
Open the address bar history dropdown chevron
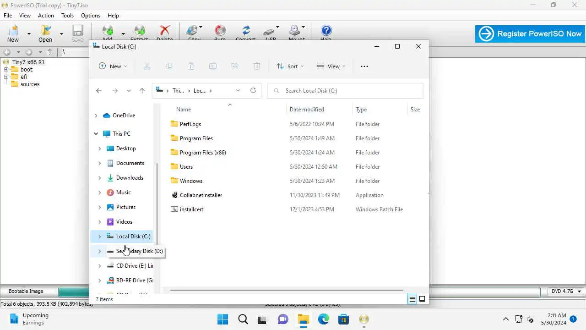click(238, 91)
